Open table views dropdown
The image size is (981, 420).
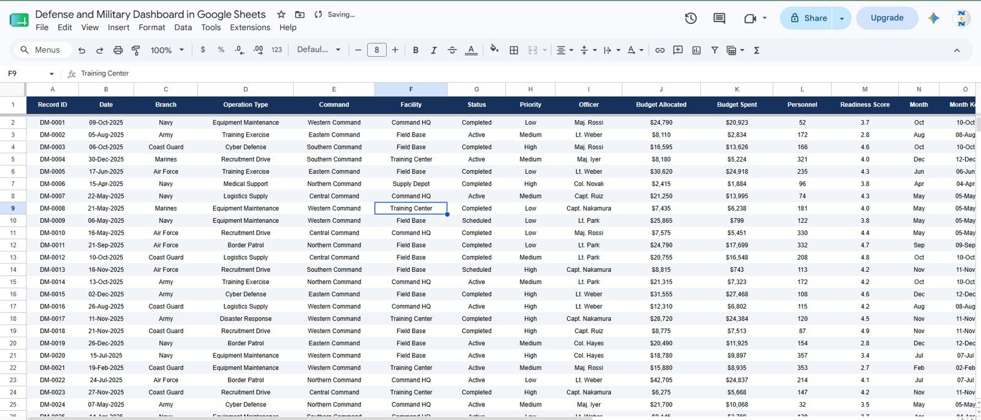pos(735,50)
